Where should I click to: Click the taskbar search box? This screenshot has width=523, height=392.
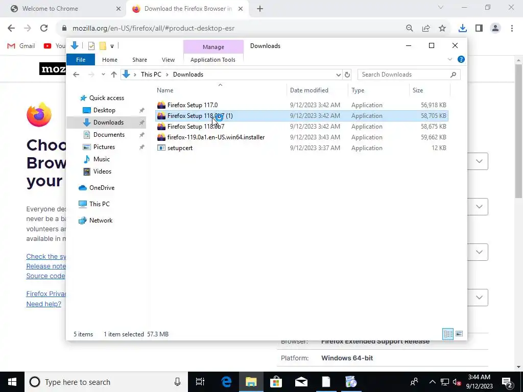point(106,382)
